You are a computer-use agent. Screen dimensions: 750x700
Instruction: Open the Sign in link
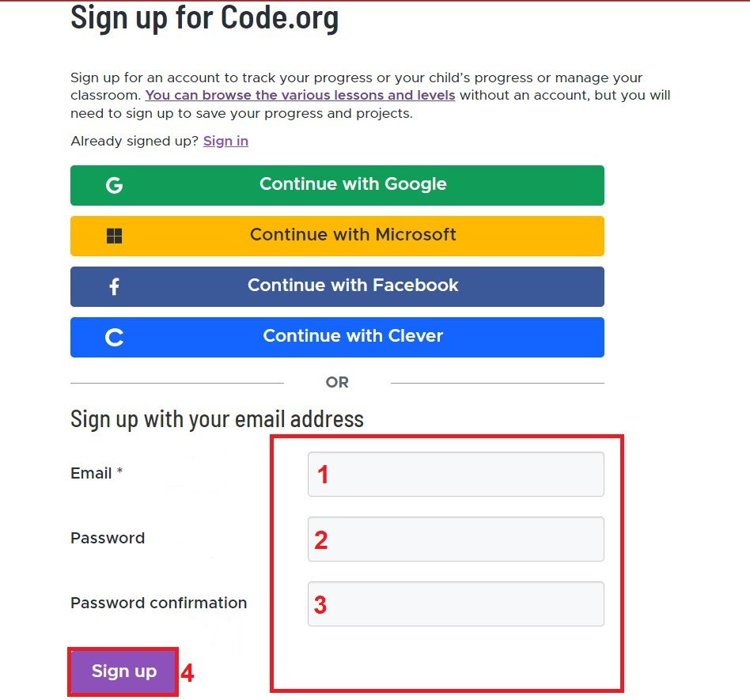click(225, 141)
